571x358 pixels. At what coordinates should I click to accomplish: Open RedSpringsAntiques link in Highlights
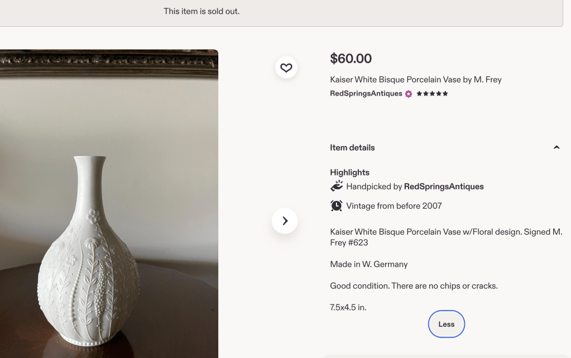444,187
